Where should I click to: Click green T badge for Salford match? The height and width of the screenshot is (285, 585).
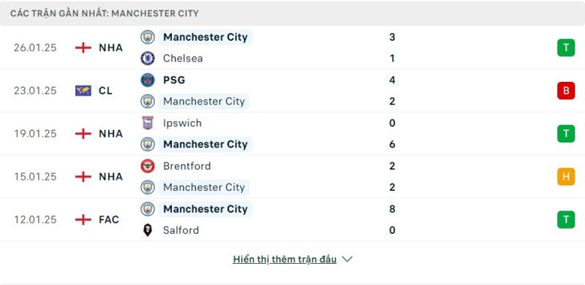tap(566, 219)
